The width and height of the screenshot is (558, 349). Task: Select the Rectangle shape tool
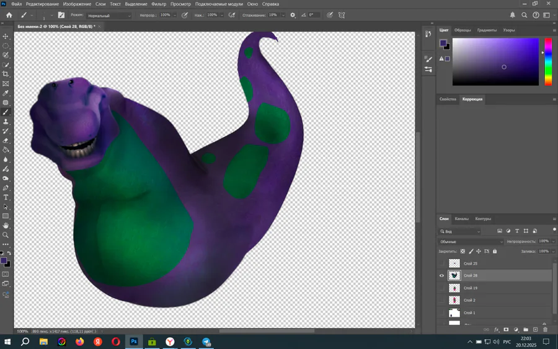coord(6,216)
